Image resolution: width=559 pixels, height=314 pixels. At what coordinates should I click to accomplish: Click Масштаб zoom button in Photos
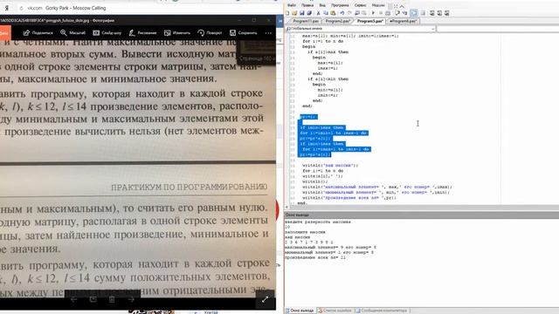click(72, 33)
